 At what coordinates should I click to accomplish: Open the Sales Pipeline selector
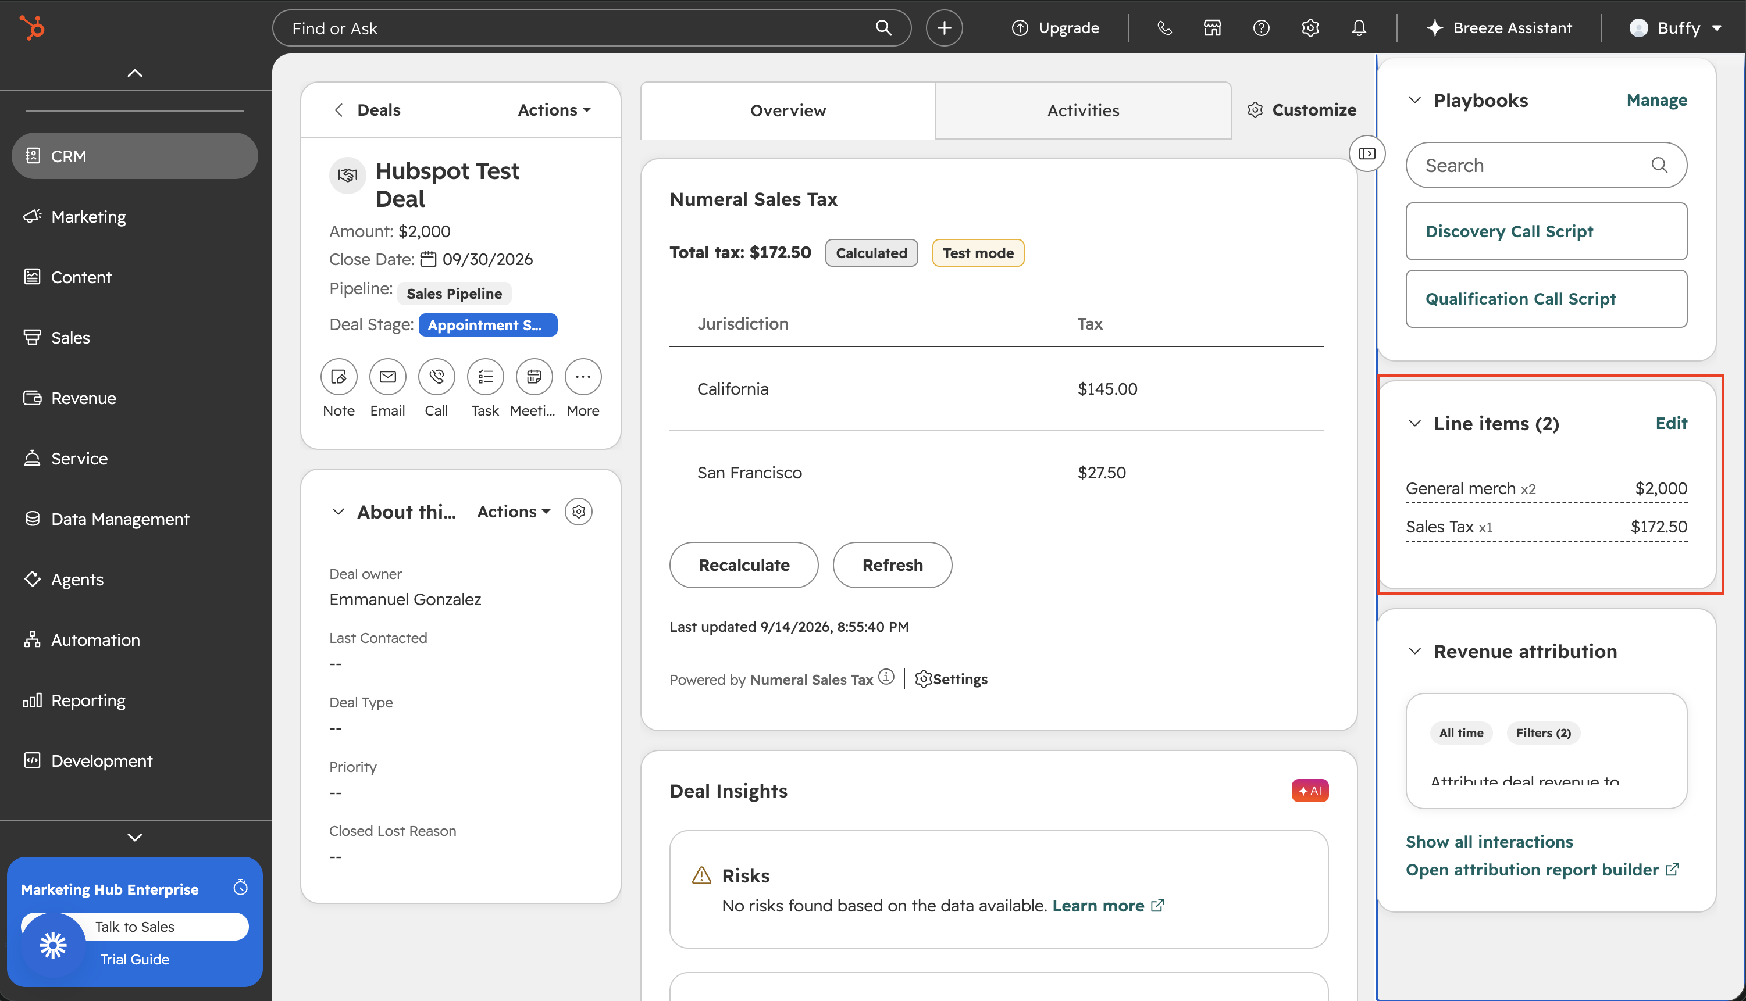(454, 294)
